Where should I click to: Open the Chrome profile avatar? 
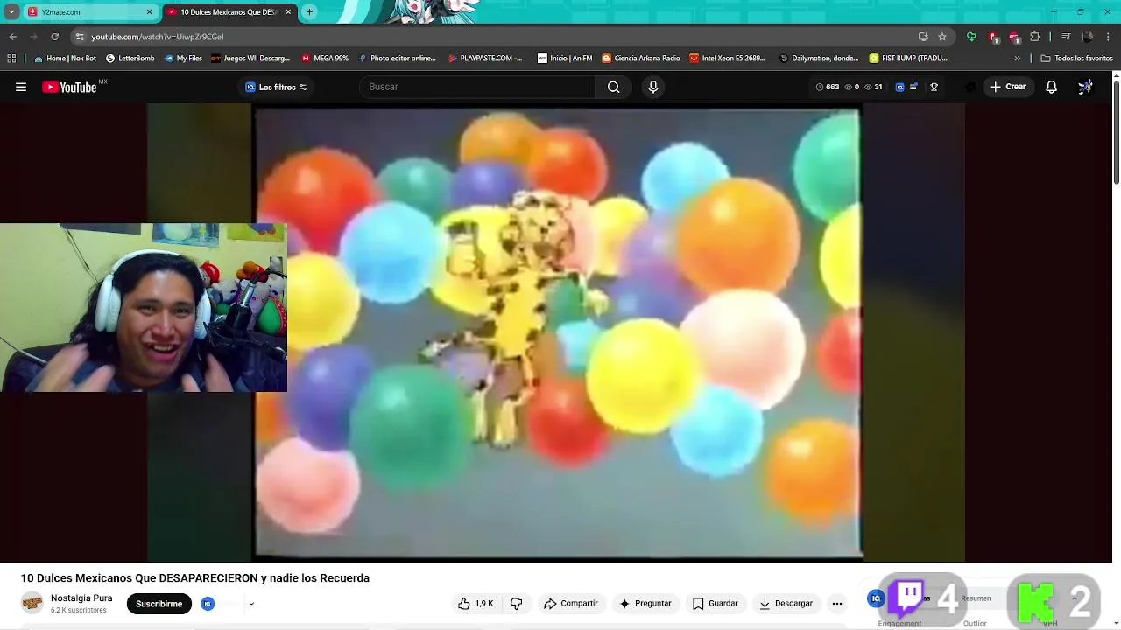pyautogui.click(x=1088, y=37)
